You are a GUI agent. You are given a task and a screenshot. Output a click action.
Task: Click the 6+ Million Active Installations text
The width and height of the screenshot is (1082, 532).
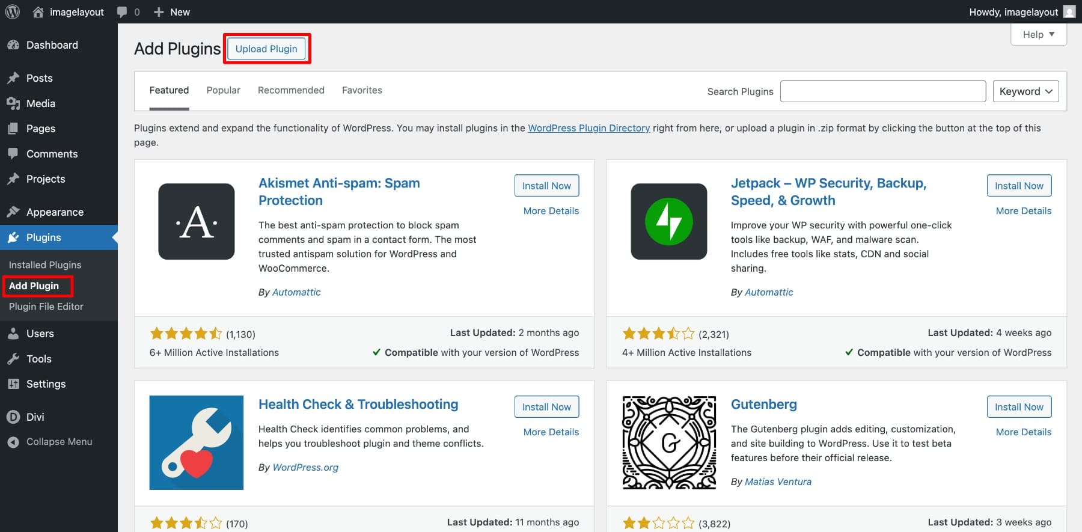coord(214,353)
